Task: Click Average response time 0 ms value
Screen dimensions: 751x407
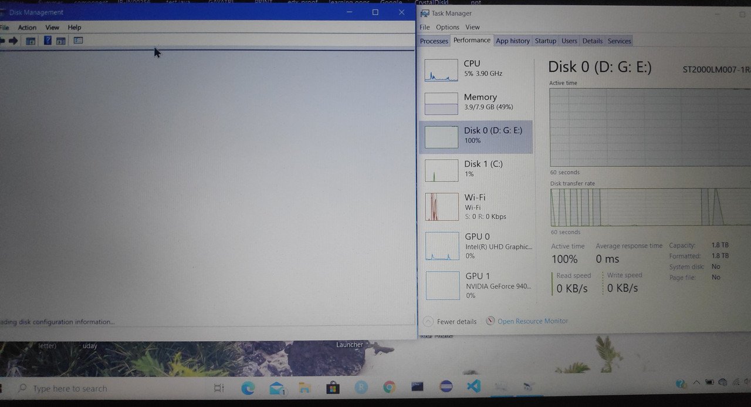Action: [x=608, y=259]
